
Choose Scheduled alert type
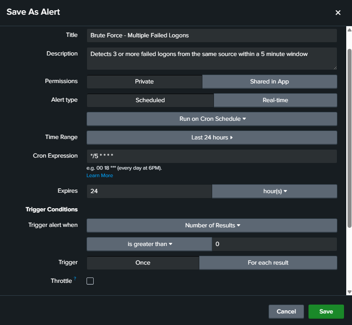click(150, 100)
